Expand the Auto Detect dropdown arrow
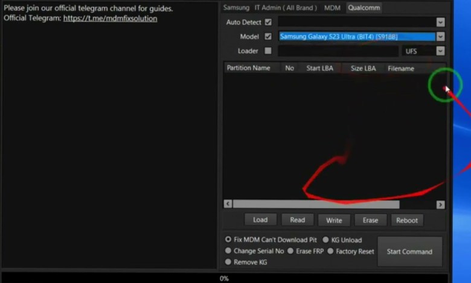This screenshot has height=283, width=471. coord(440,22)
